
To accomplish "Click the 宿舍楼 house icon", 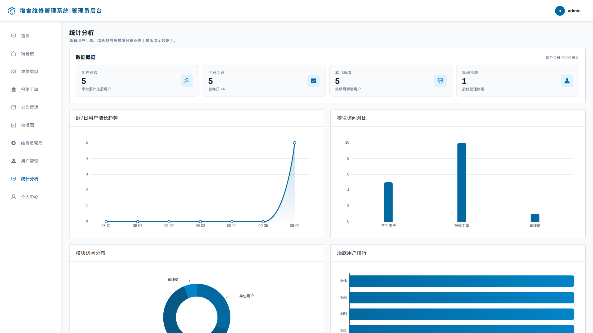I will (14, 54).
